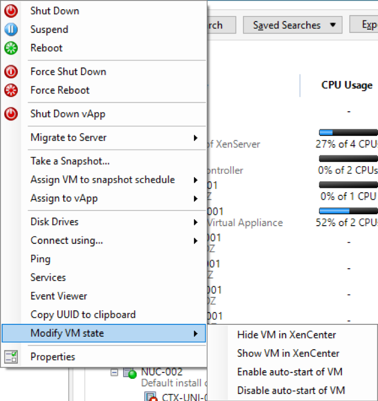The width and height of the screenshot is (378, 401).
Task: Choose Take a Snapshot menu entry
Action: 70,161
